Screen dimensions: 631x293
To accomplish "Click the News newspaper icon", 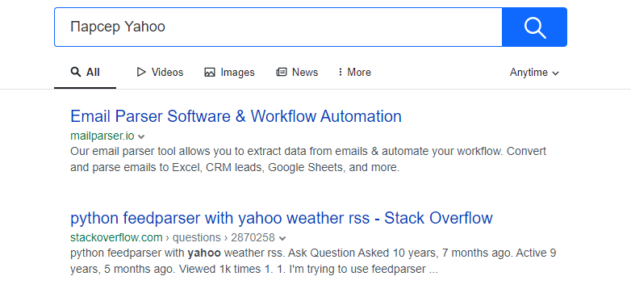I will (282, 72).
